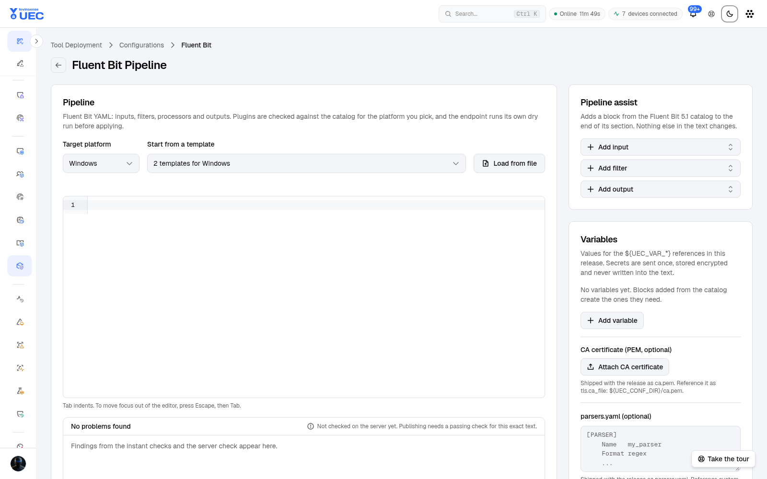Toggle dark mode with the moon button

point(730,14)
